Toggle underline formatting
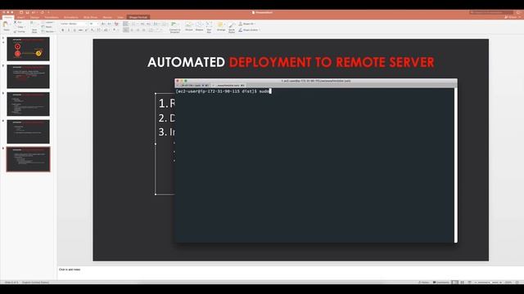 [x=75, y=30]
